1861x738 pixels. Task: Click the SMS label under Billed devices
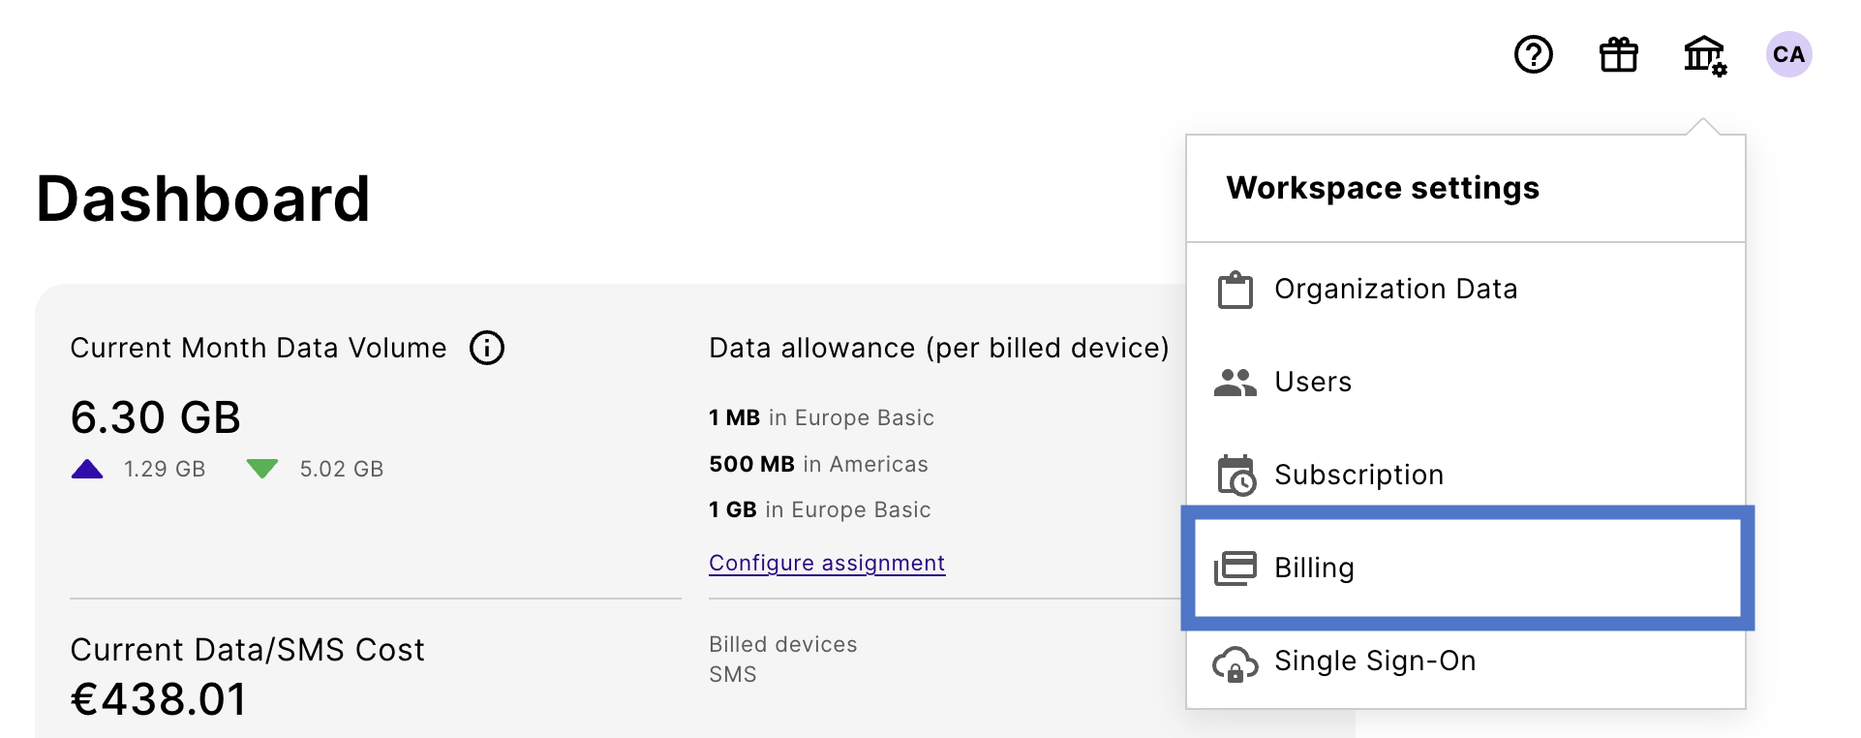732,674
